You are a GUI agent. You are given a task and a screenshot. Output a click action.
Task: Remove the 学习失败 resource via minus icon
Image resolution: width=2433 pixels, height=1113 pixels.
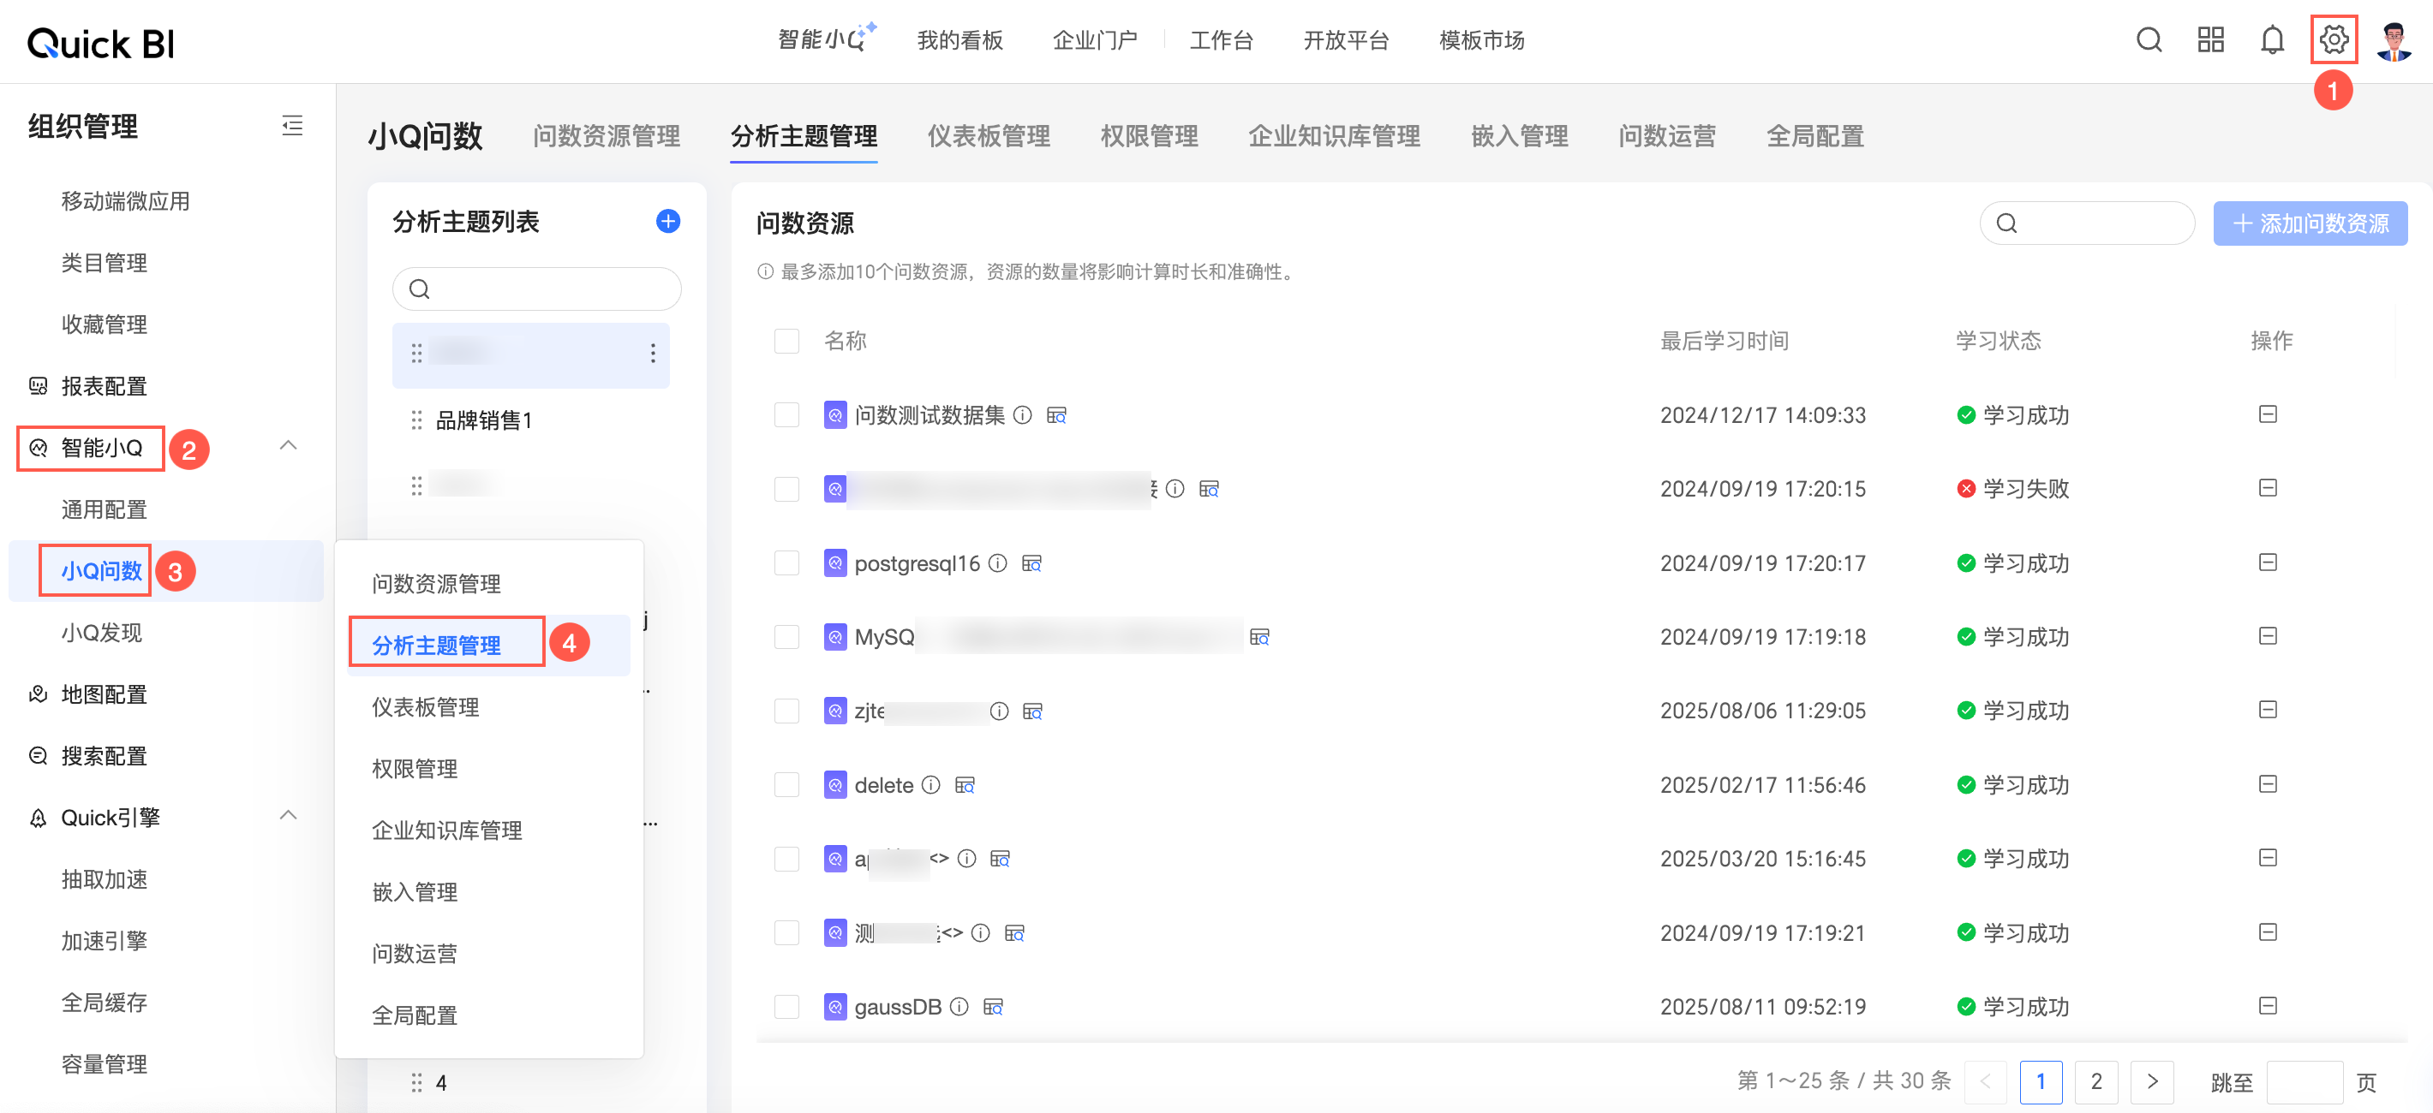tap(2268, 488)
